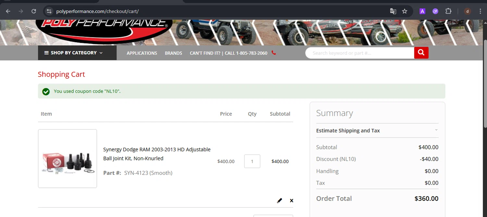Open the Extensions puzzle piece menu
The width and height of the screenshot is (487, 217).
coord(448,11)
